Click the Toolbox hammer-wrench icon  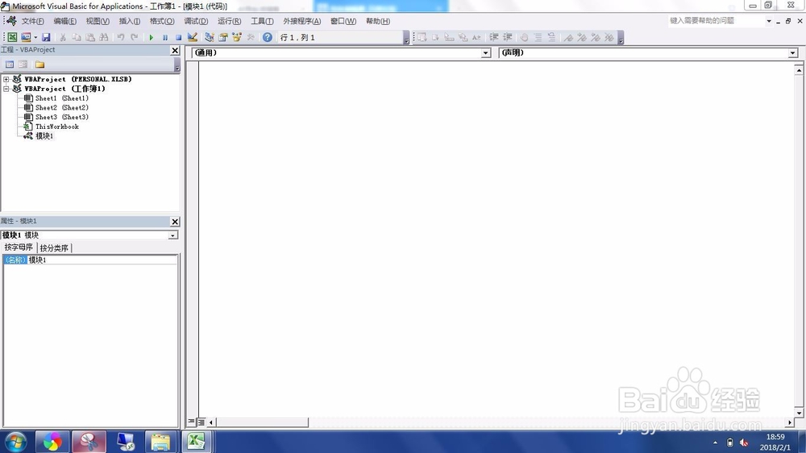click(251, 37)
